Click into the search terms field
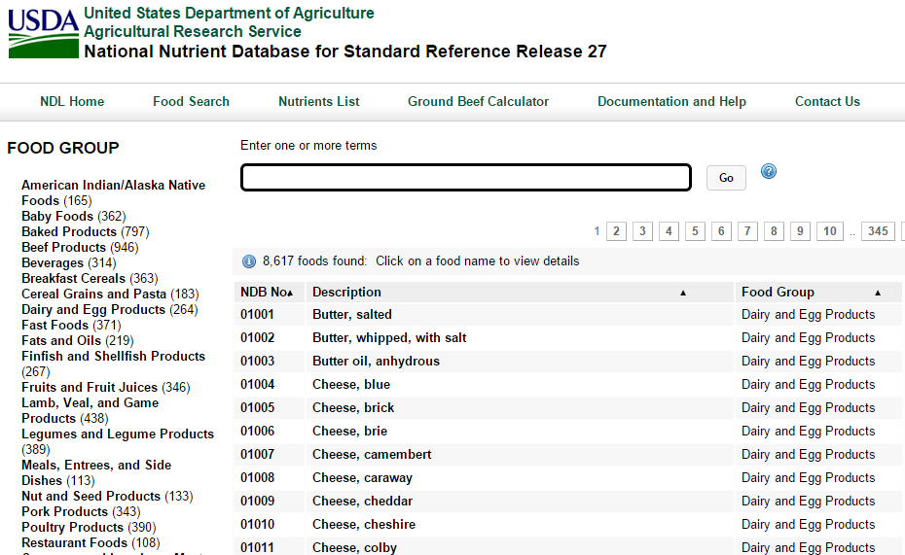This screenshot has width=905, height=555. click(465, 178)
